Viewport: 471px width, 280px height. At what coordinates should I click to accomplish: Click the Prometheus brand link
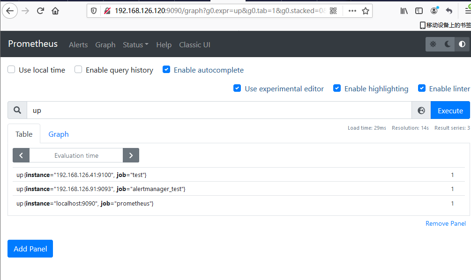coord(33,44)
